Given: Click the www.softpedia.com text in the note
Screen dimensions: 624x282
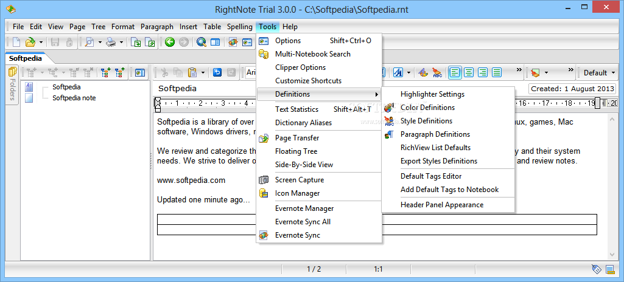Looking at the screenshot, I should point(191,181).
